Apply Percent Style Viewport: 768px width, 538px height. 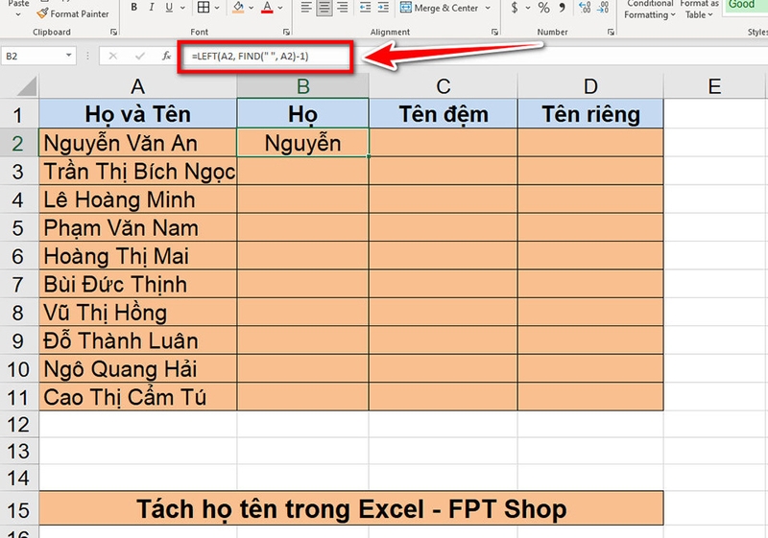543,8
